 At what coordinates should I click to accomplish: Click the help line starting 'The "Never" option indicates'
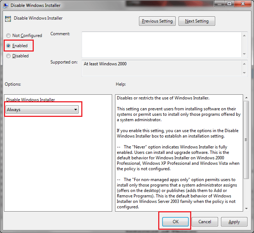click(172, 147)
